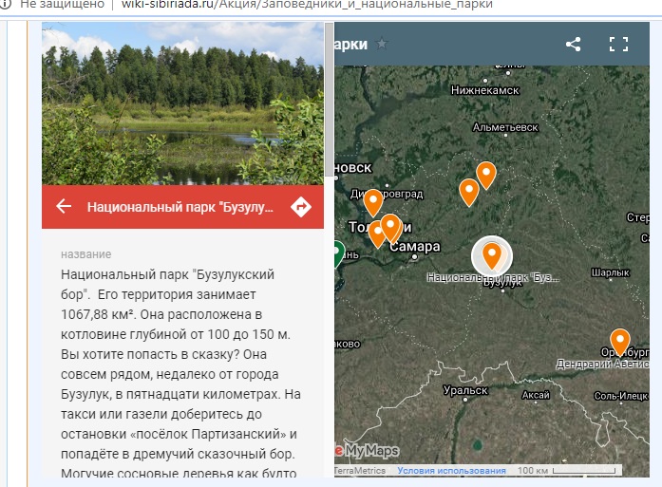Select topmost orange marker south of Альметьевск
Image resolution: width=662 pixels, height=487 pixels.
coord(486,176)
